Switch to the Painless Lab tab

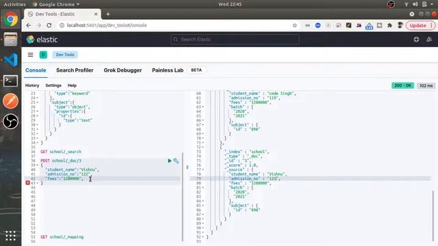(x=168, y=70)
